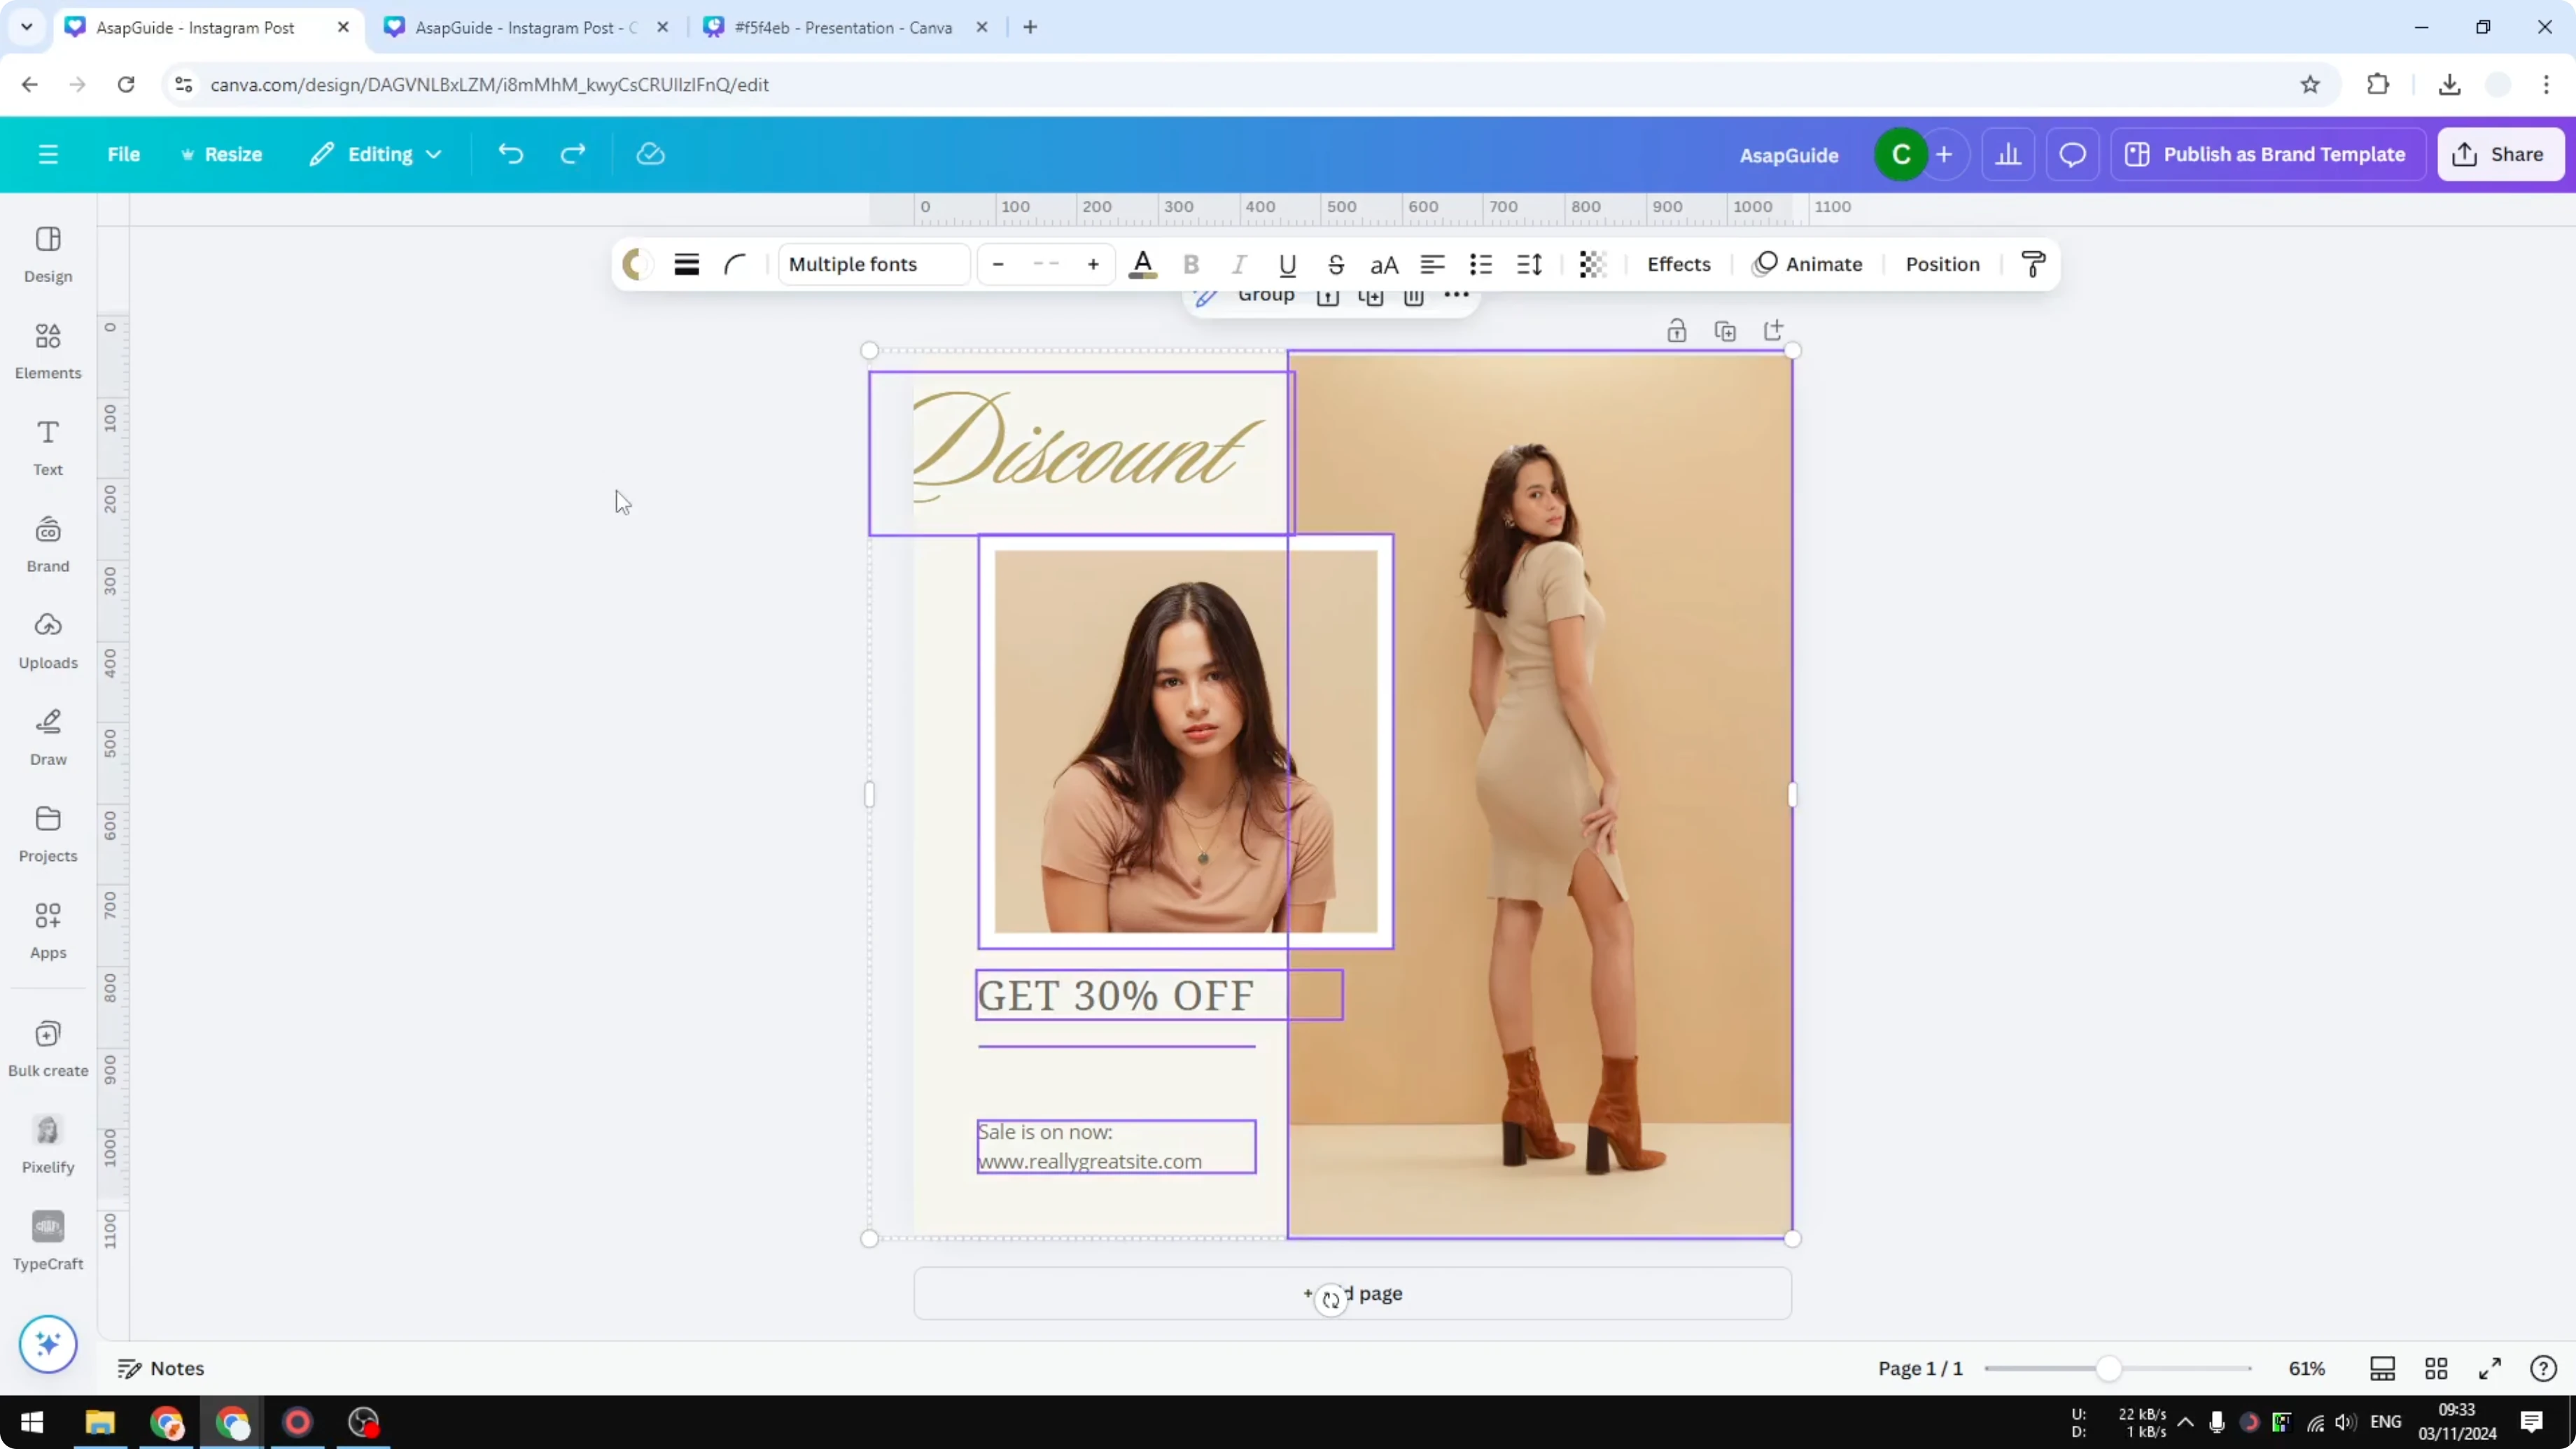Duplicate the selection using the copy icon
This screenshot has width=2576, height=1449.
coord(1726,330)
